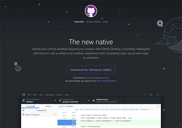Click the diff file path app\src\ui\app.tsx header
The width and height of the screenshot is (182, 128).
click(x=66, y=106)
